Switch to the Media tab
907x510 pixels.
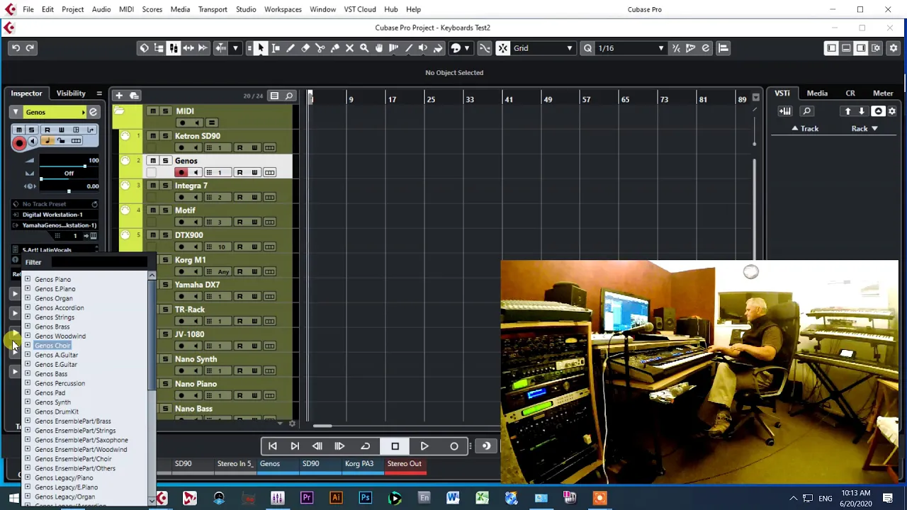pyautogui.click(x=817, y=93)
